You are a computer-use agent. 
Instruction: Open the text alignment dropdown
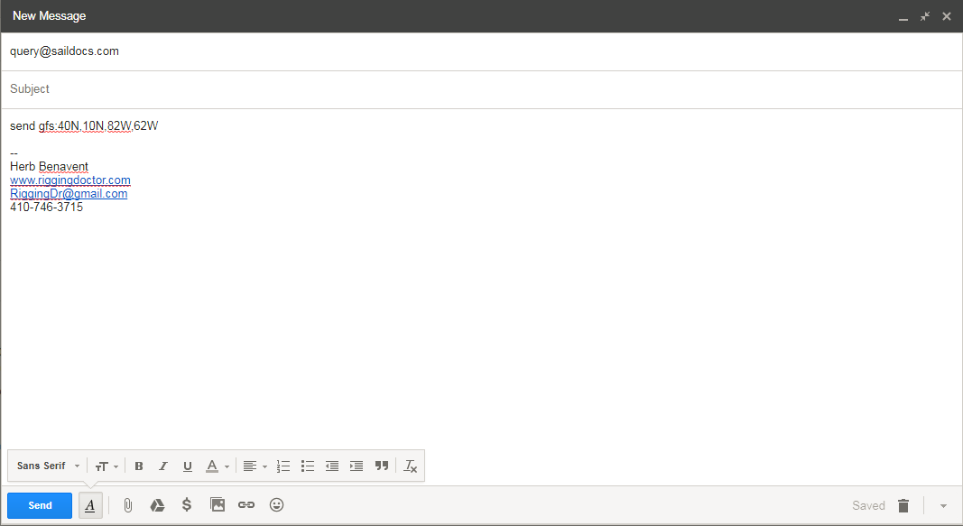(255, 466)
